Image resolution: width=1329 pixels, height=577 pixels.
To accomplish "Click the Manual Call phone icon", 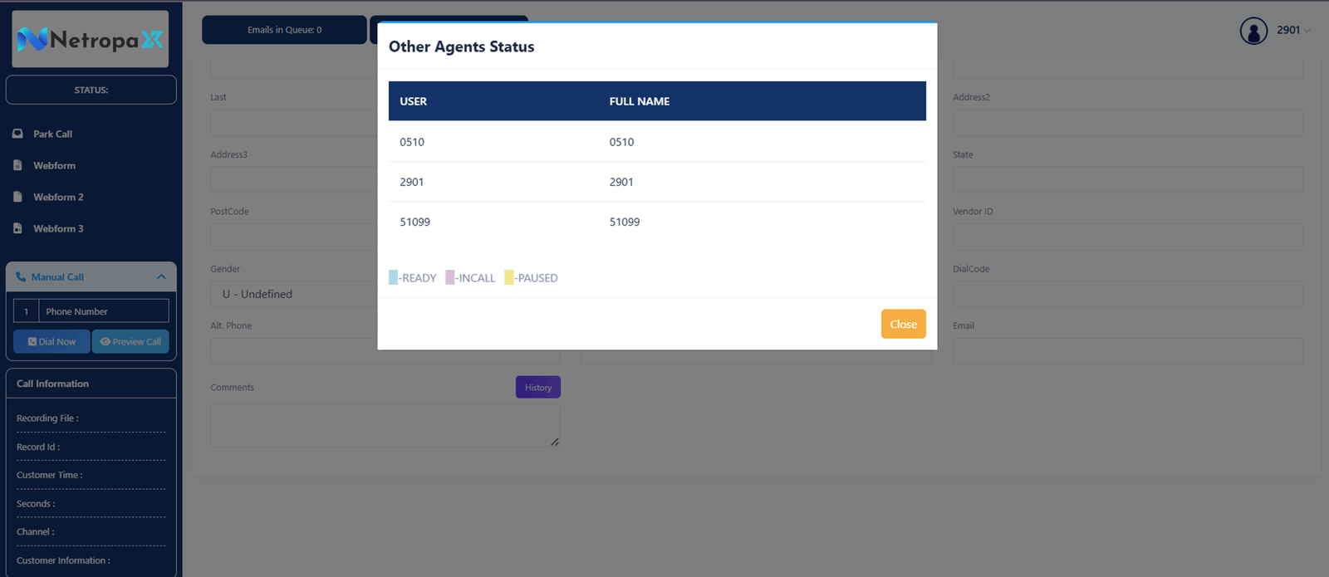I will [21, 277].
